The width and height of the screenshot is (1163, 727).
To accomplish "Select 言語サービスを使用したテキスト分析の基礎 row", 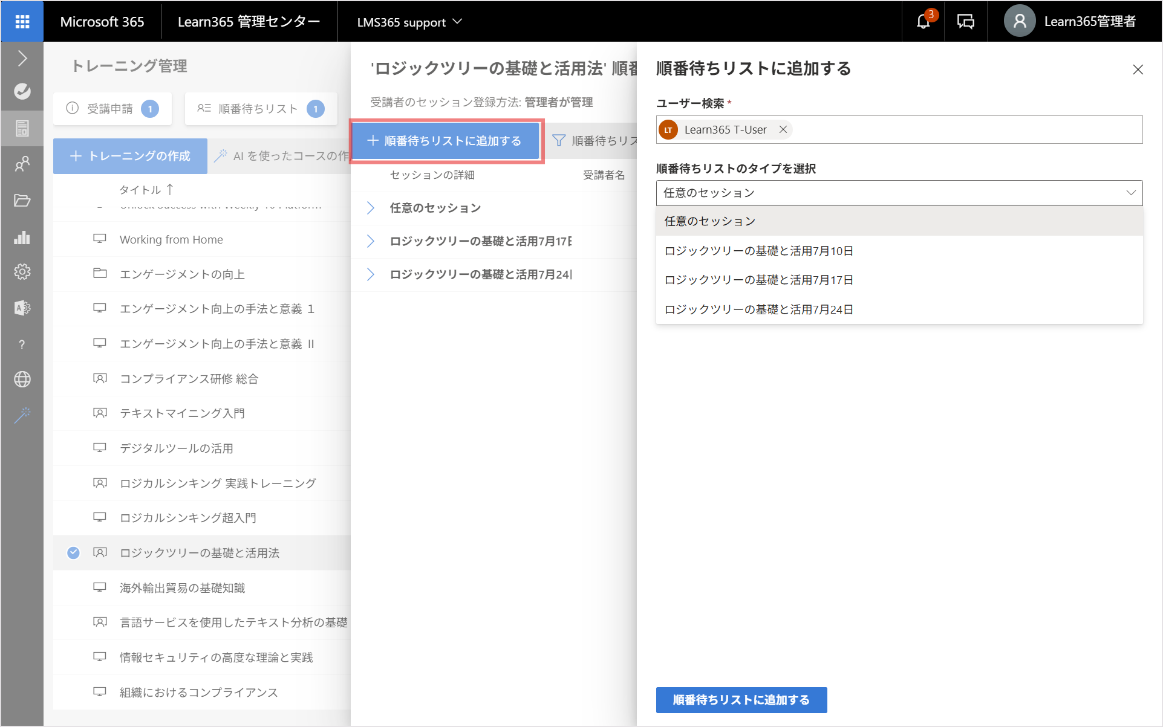I will point(202,622).
